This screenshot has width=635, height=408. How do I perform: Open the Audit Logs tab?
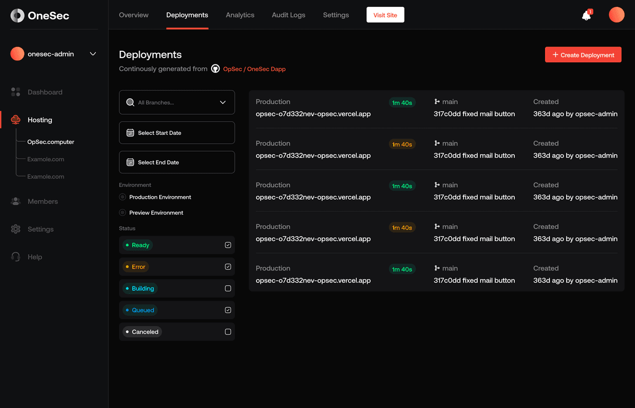(288, 15)
